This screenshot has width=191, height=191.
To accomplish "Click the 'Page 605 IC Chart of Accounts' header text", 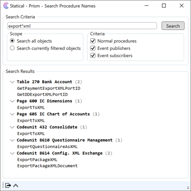I will coord(53,114).
